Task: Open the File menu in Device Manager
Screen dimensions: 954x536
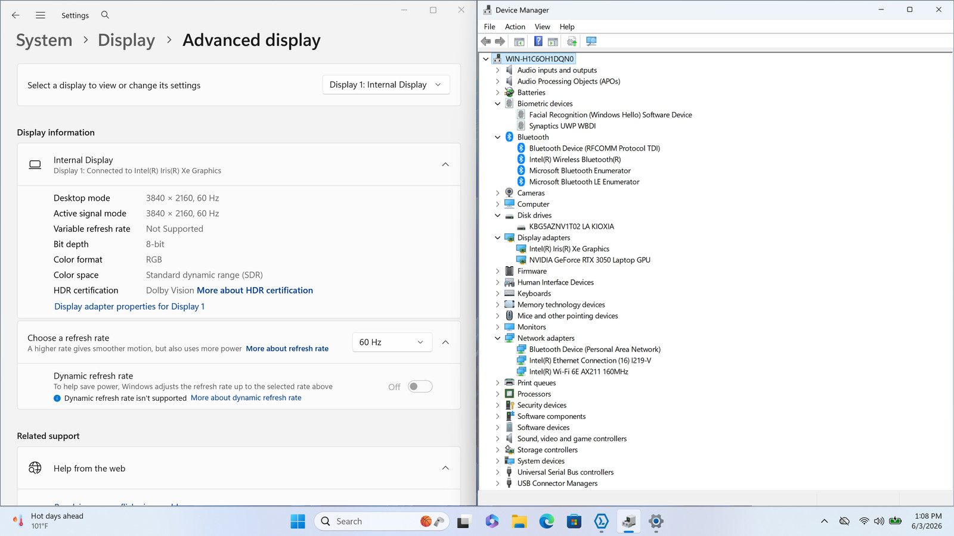Action: (x=490, y=27)
